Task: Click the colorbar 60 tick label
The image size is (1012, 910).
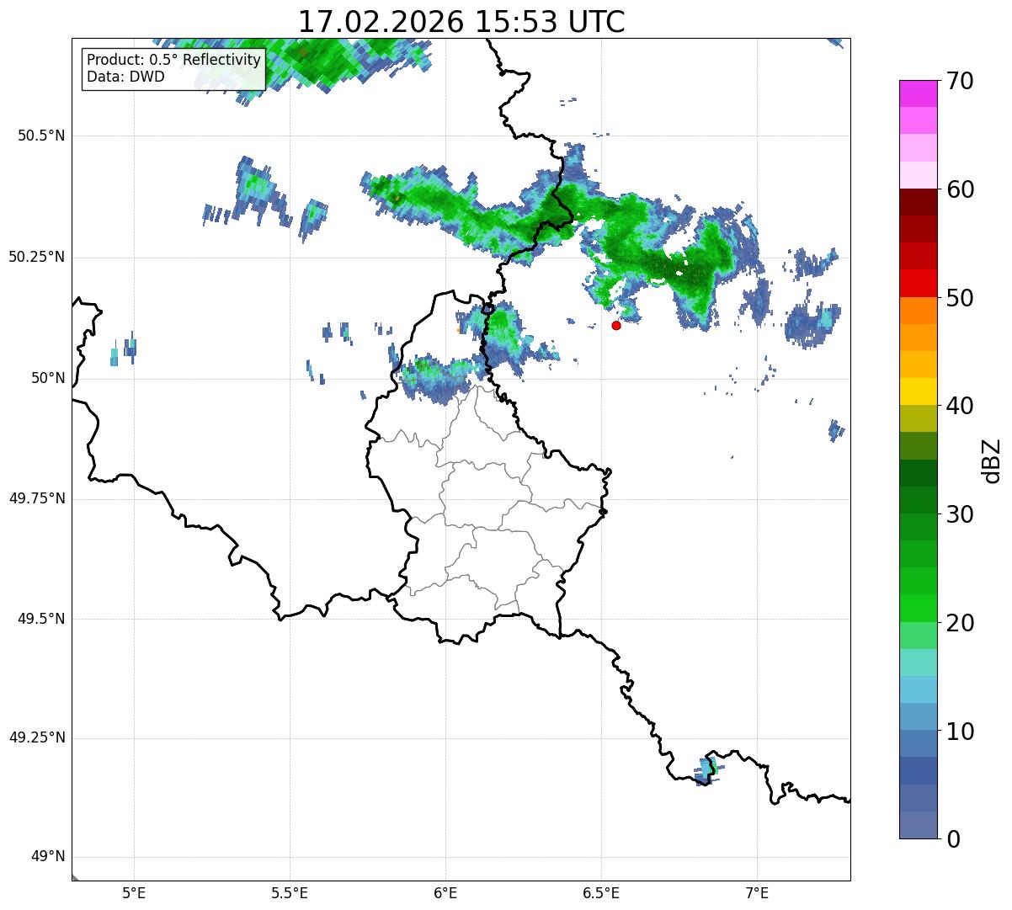Action: point(960,189)
